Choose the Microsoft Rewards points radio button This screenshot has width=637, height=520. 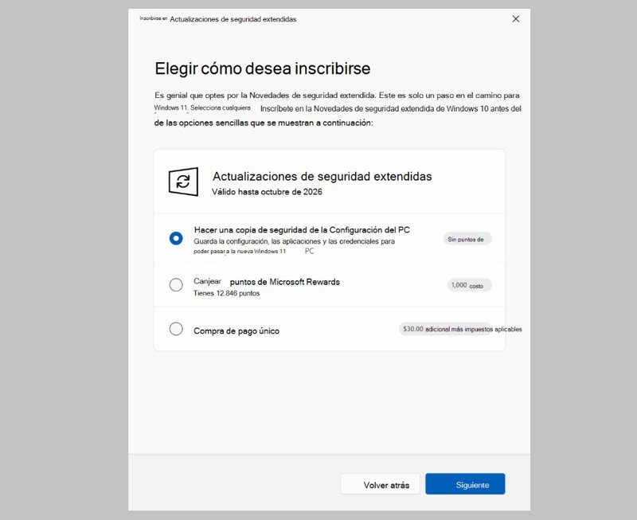pos(176,284)
